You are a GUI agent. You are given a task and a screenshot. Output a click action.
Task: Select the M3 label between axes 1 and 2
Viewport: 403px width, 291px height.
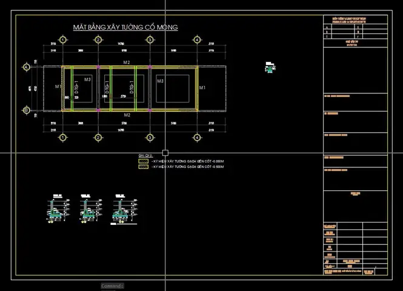87,79
